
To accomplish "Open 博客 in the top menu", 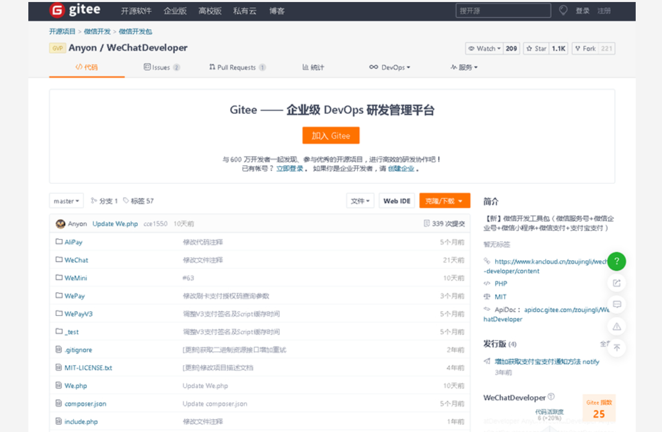I will point(277,11).
